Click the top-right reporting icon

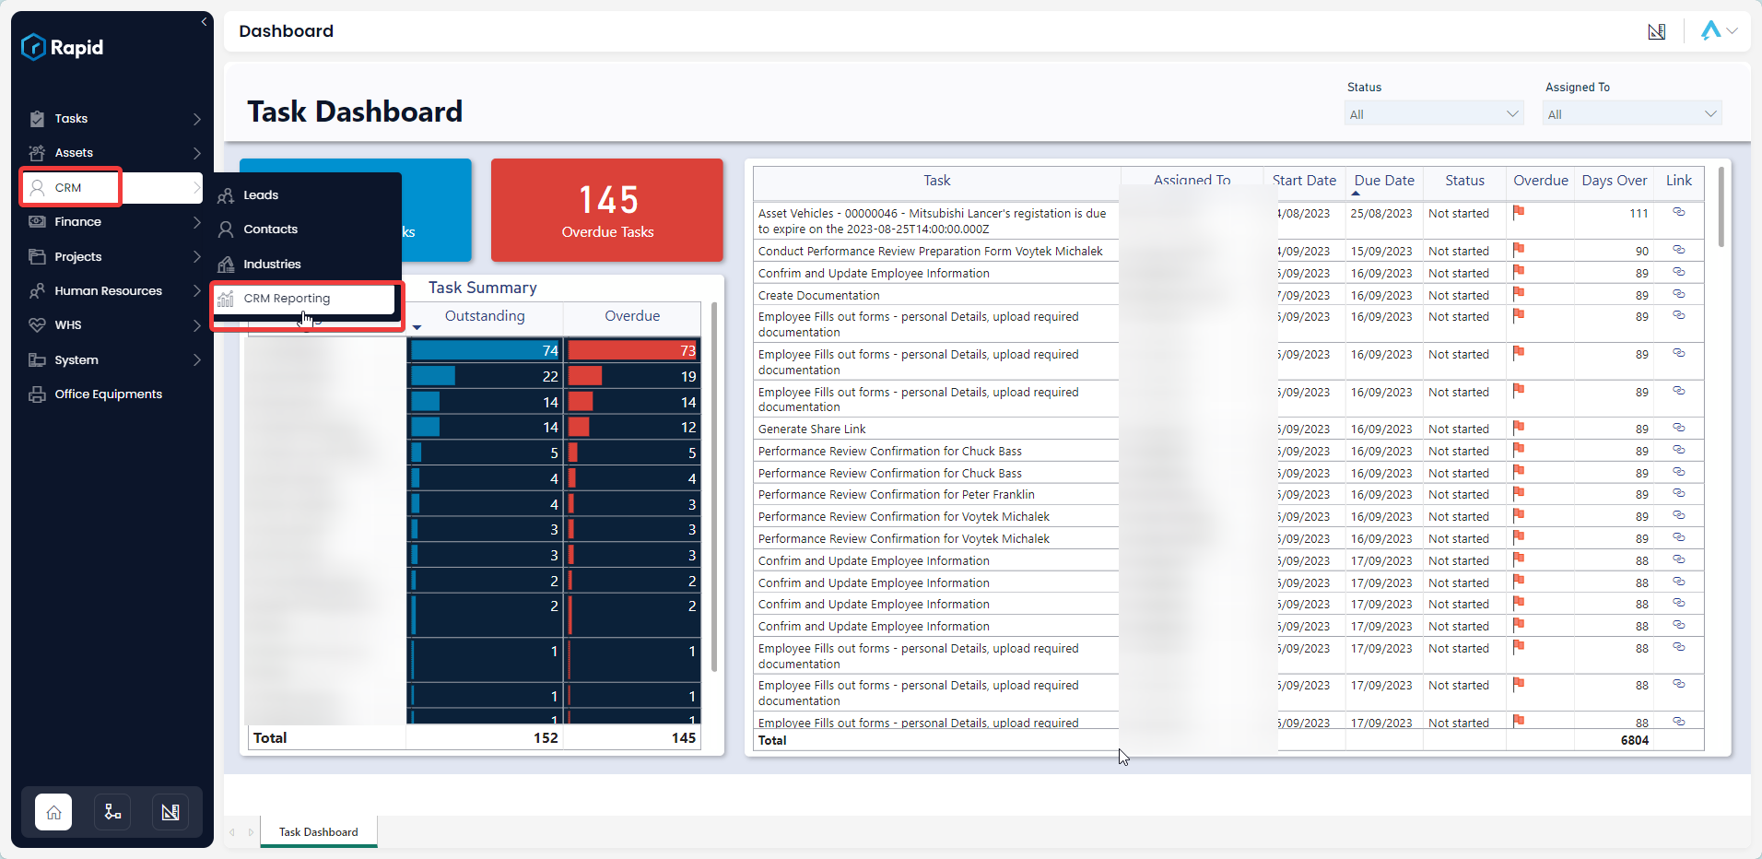(x=1657, y=32)
